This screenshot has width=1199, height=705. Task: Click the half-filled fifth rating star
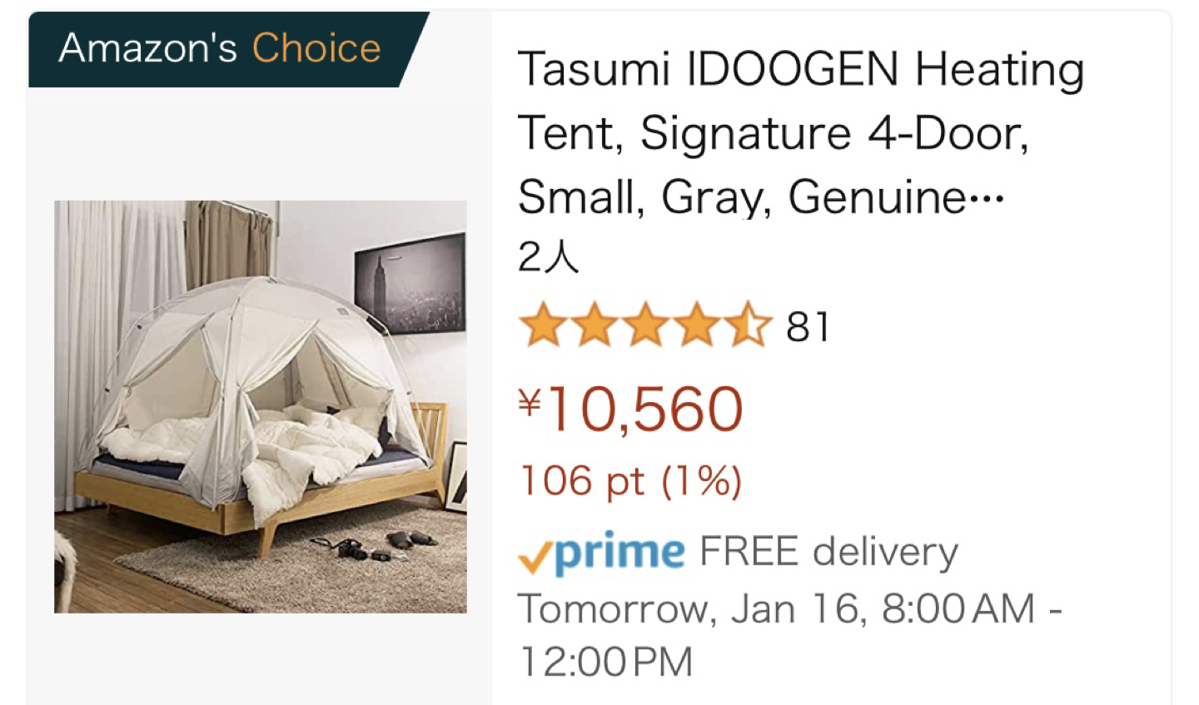coord(749,325)
